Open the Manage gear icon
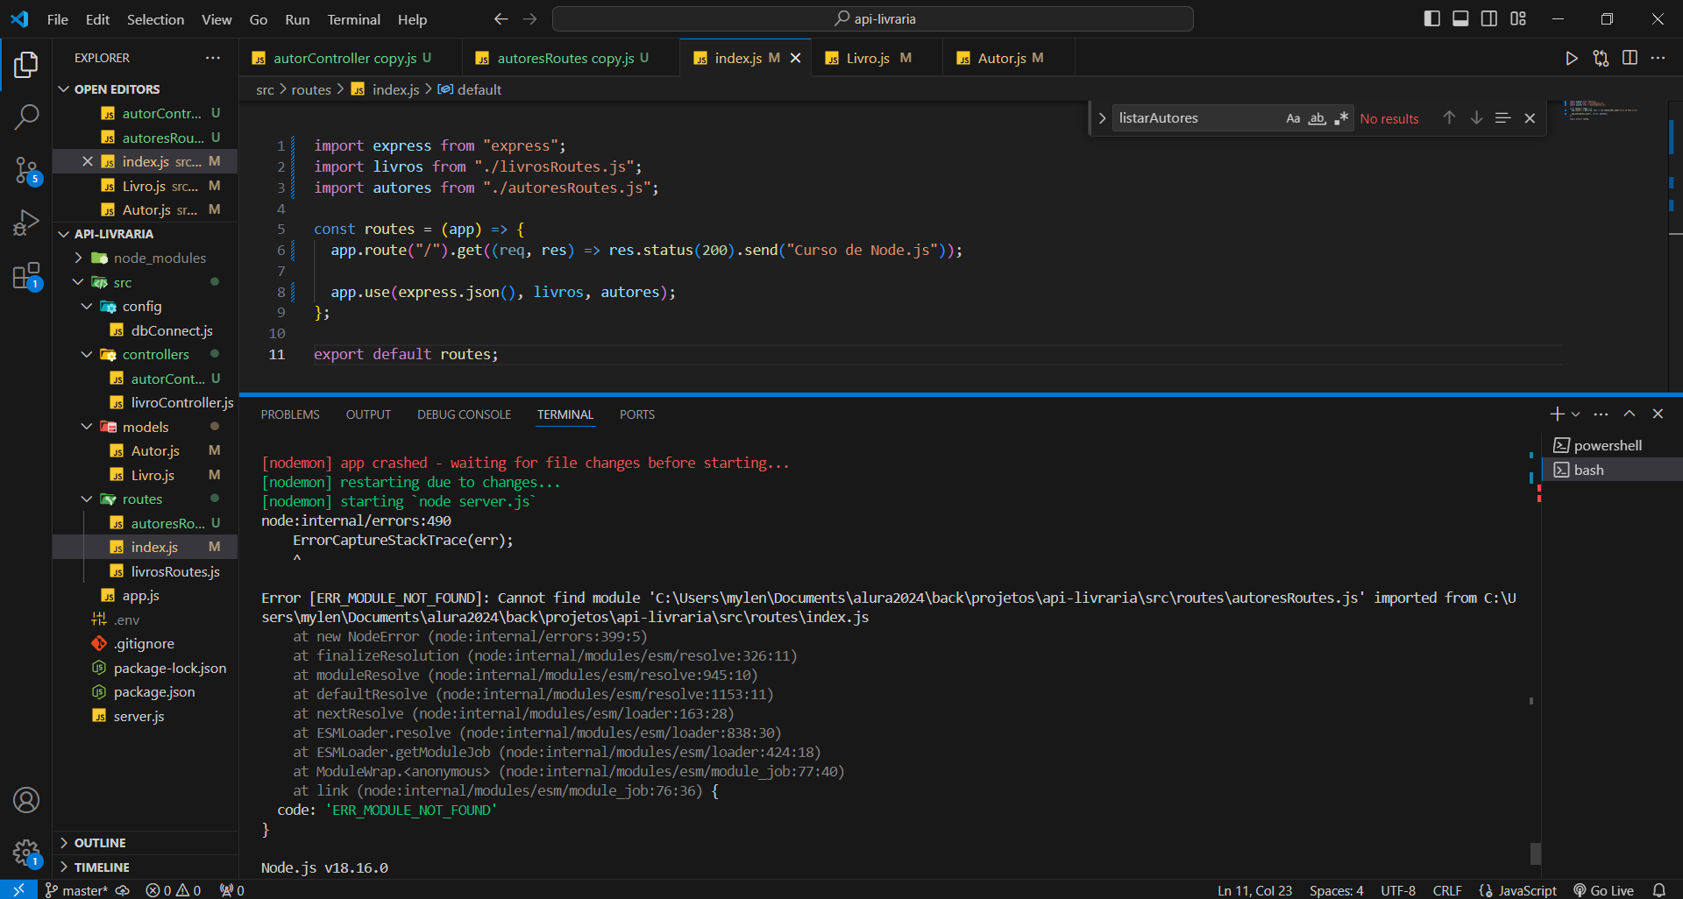 (26, 852)
